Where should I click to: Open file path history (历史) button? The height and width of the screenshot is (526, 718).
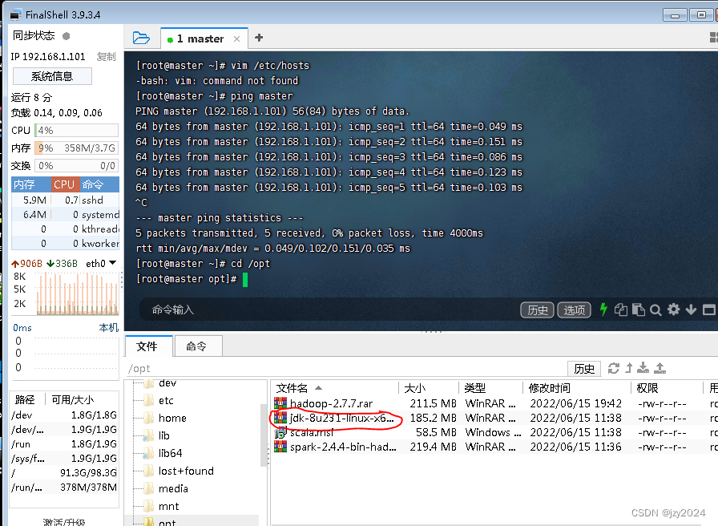pyautogui.click(x=584, y=368)
